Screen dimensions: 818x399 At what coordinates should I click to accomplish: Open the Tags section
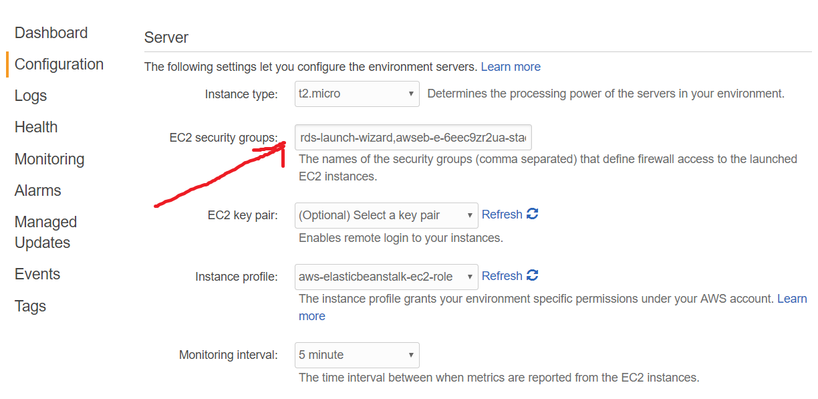tap(30, 306)
